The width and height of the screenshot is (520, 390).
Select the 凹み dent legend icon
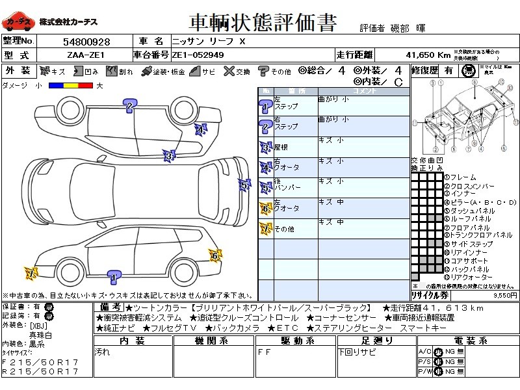pyautogui.click(x=78, y=71)
